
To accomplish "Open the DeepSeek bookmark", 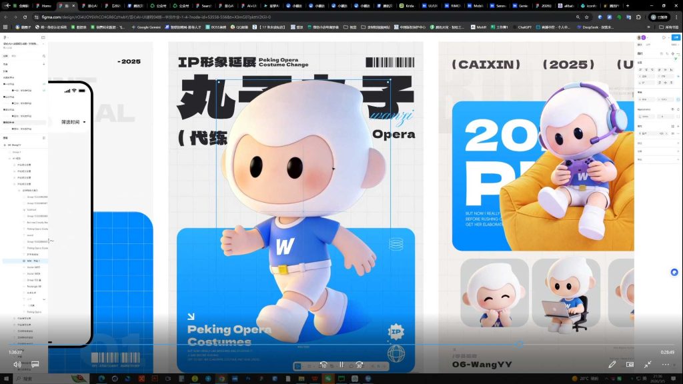I will [x=595, y=27].
